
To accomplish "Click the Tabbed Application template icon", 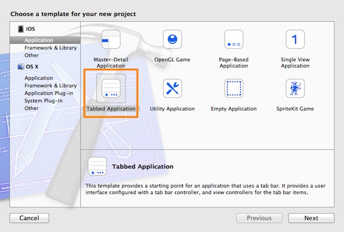I will pos(111,89).
